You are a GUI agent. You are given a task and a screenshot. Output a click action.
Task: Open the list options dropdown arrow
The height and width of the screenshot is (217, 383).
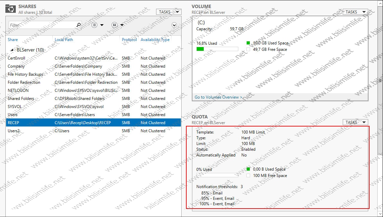tap(102, 25)
